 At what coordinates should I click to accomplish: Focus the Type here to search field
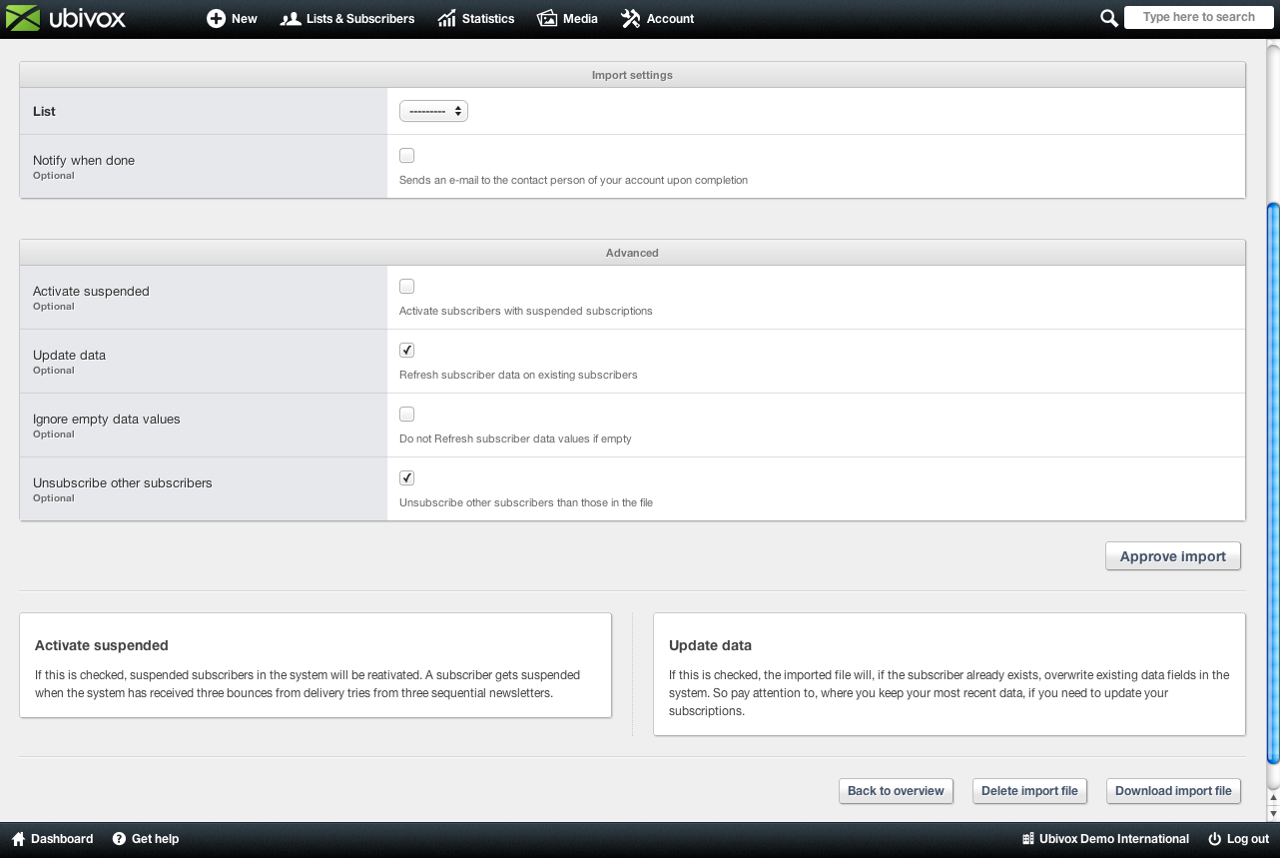click(x=1198, y=17)
